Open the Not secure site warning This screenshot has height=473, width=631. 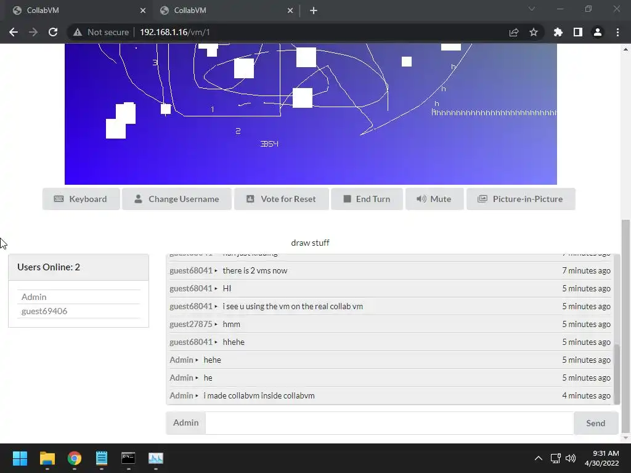[x=101, y=32]
